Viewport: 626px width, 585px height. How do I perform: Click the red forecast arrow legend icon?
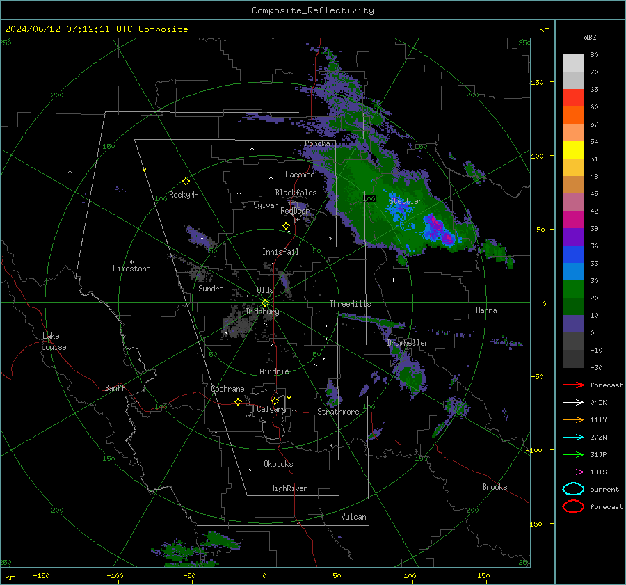point(573,385)
